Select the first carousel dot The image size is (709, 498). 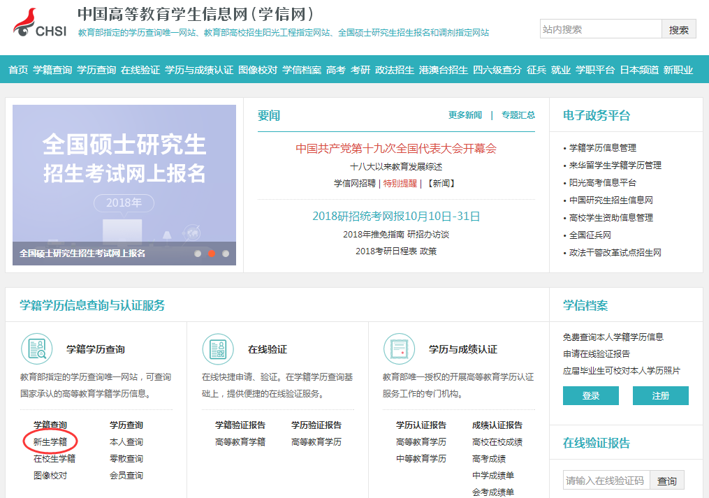pyautogui.click(x=198, y=254)
